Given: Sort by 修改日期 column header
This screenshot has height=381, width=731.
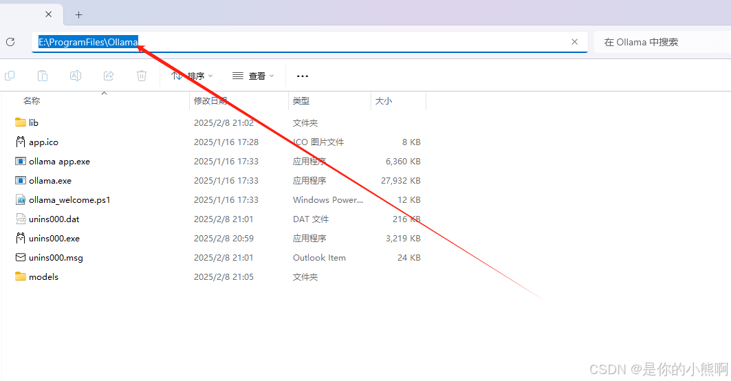Looking at the screenshot, I should tap(210, 100).
